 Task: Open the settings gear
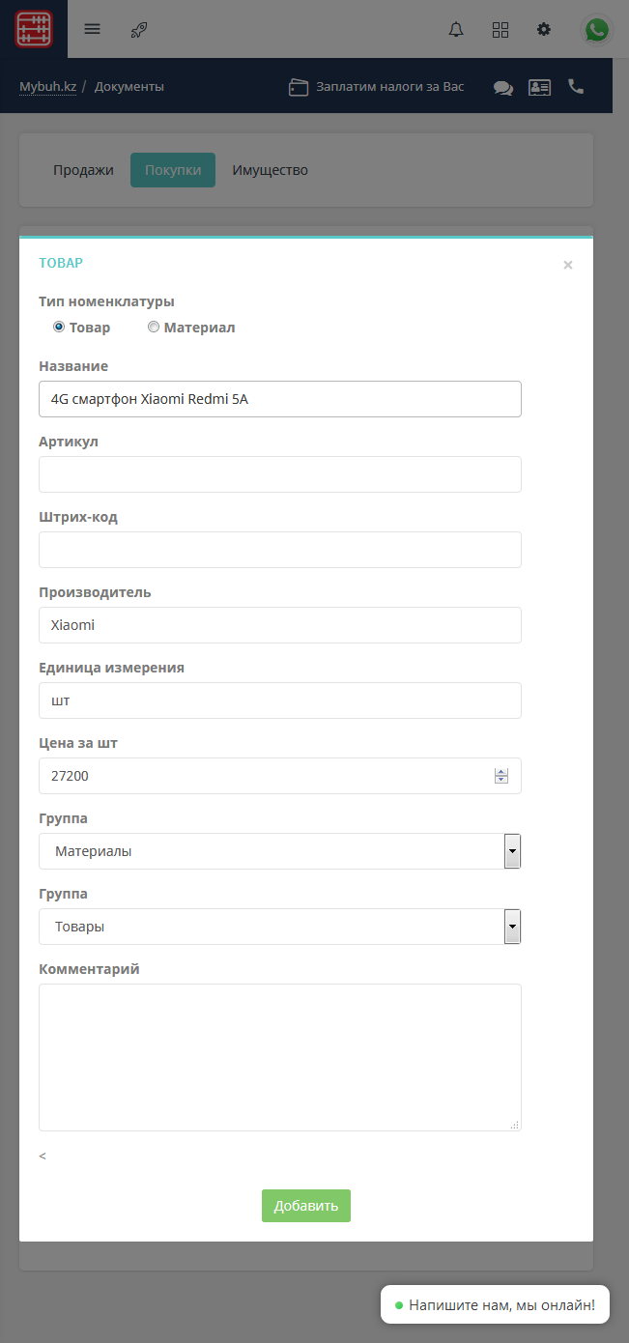[x=543, y=29]
